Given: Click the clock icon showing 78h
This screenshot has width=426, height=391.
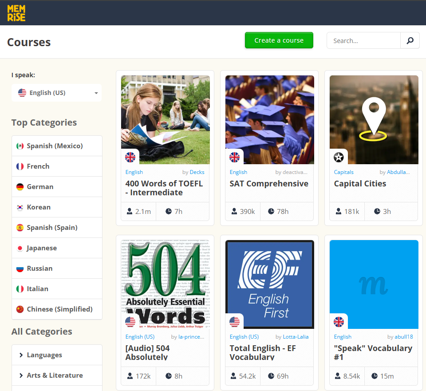Looking at the screenshot, I should [271, 211].
